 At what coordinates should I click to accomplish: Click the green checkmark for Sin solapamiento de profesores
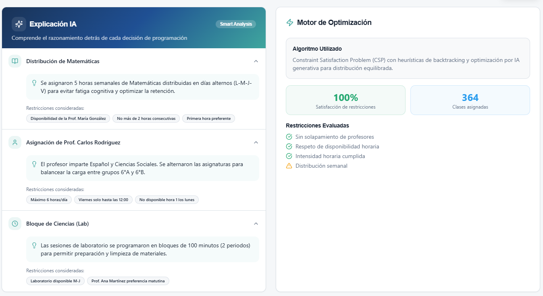pos(289,137)
